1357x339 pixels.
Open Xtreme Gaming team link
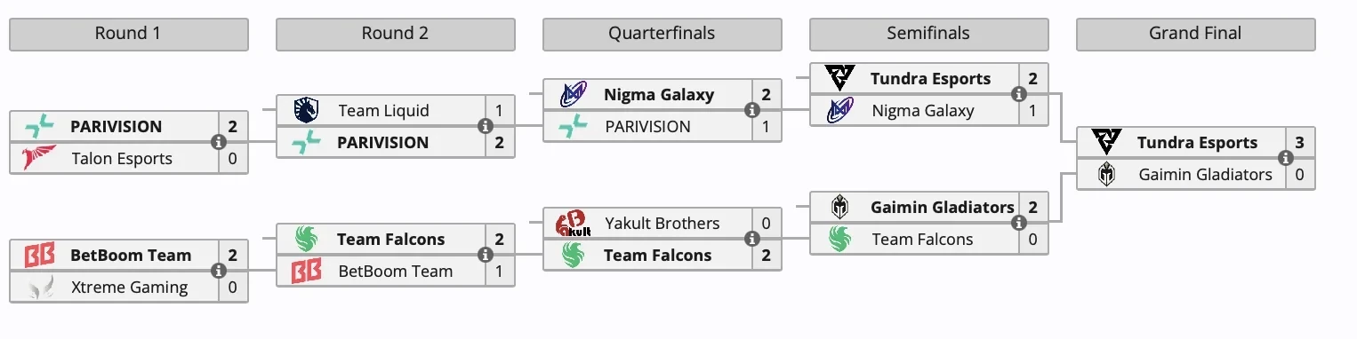pos(130,288)
